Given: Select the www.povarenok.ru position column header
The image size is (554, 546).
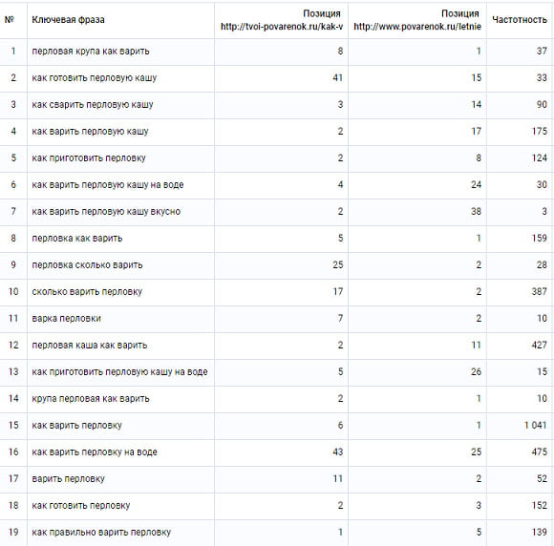Looking at the screenshot, I should [417, 20].
